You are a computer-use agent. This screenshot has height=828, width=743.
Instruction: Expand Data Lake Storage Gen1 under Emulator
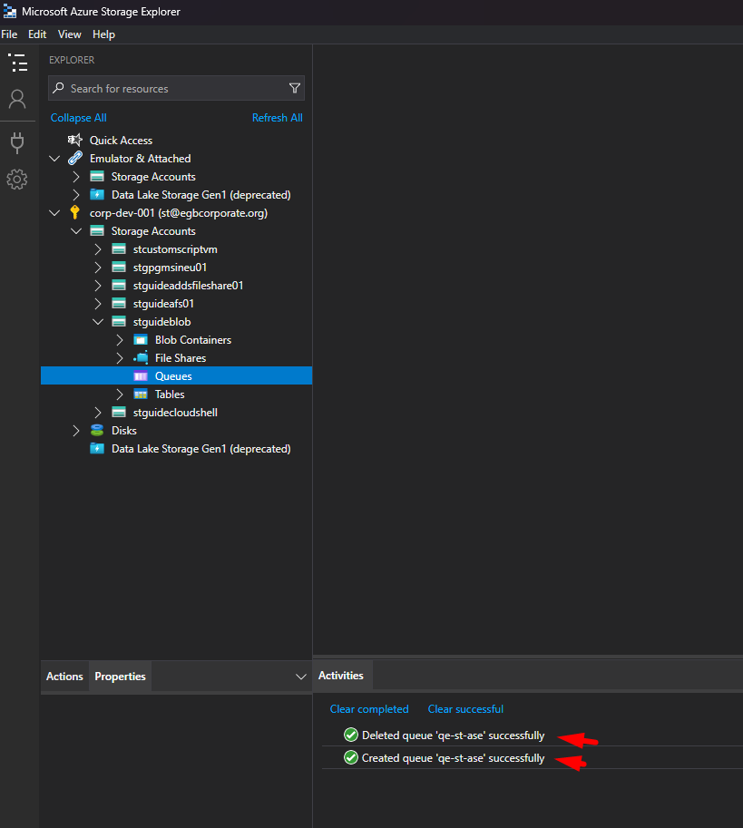(76, 194)
